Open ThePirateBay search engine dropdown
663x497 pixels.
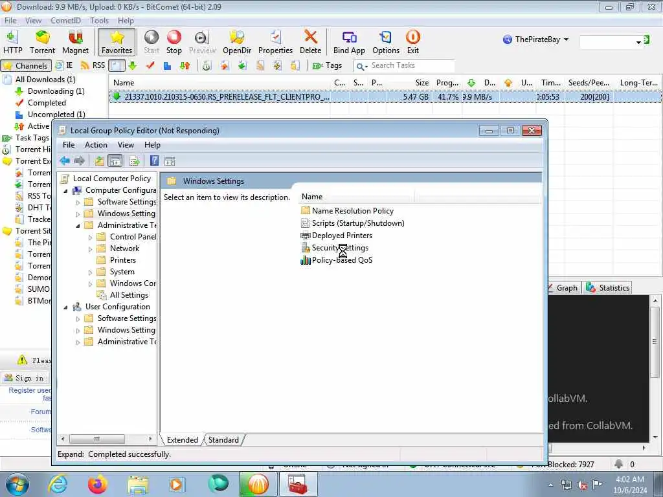coord(566,39)
